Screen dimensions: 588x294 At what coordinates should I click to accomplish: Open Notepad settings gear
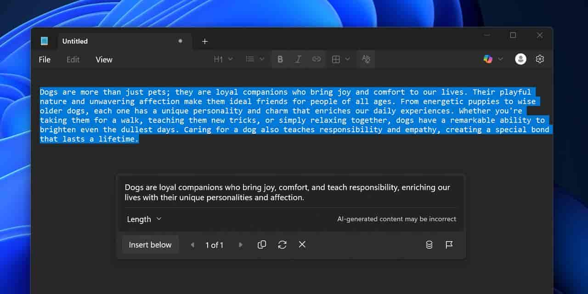pos(540,59)
